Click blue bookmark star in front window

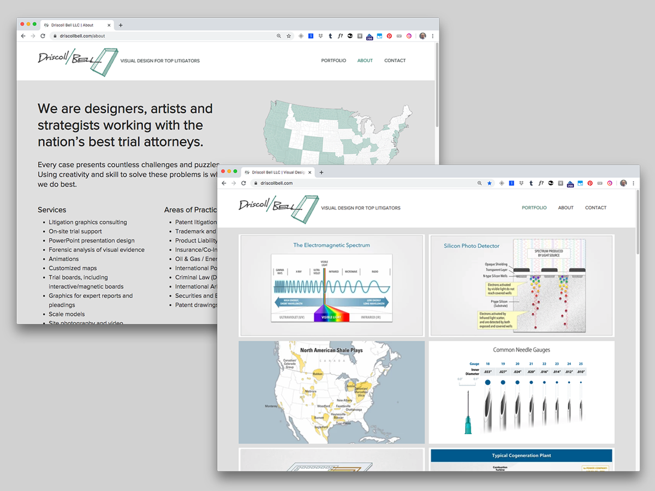point(489,183)
